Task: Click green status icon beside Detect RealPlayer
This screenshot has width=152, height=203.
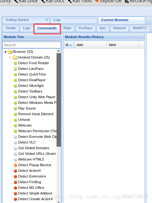Action: pyautogui.click(x=15, y=80)
